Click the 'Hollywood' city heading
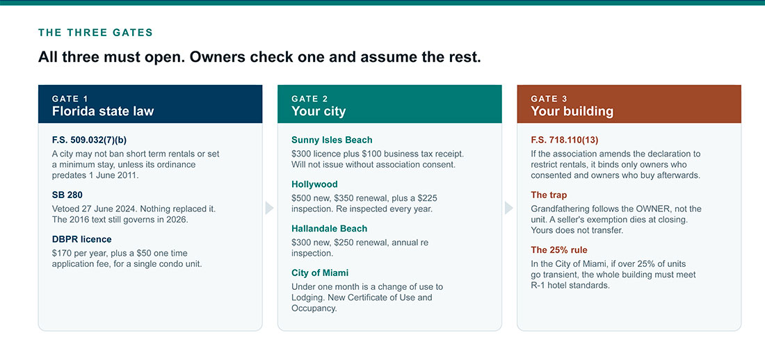 tap(314, 184)
